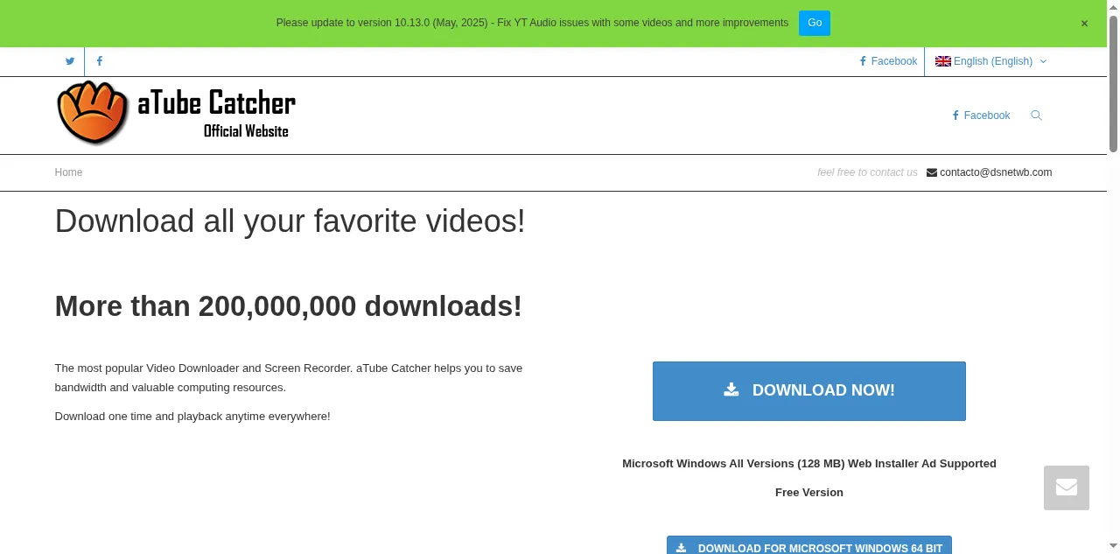
Task: Click Download for Microsoft Windows 64 bit
Action: pyautogui.click(x=809, y=545)
